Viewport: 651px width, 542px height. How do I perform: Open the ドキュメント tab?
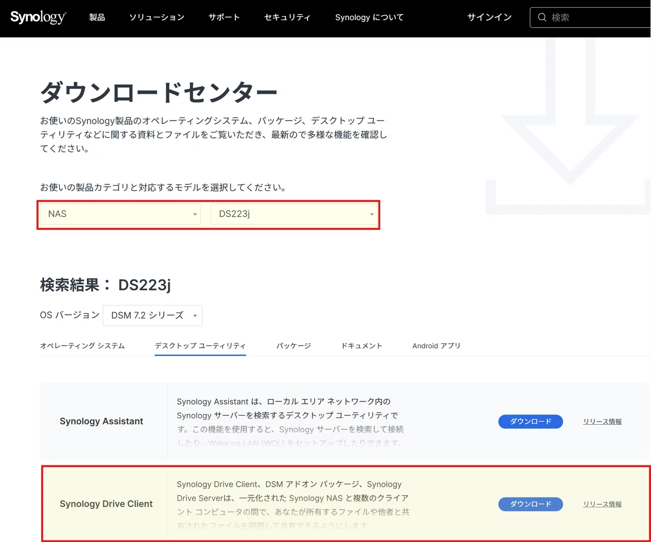pos(362,346)
